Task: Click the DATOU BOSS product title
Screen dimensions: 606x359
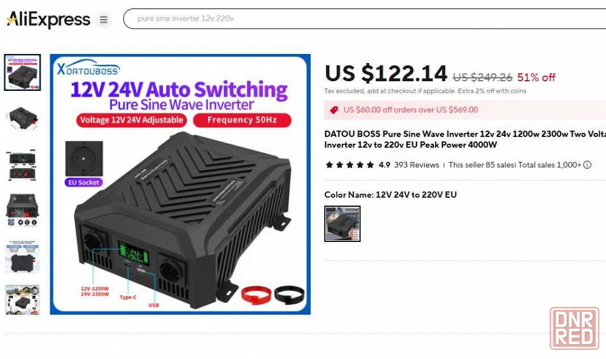Action: click(465, 139)
